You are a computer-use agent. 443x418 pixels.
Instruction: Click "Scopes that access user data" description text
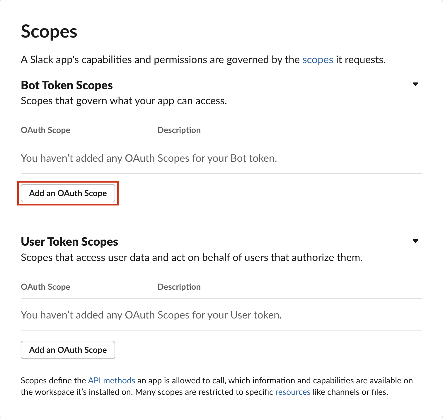point(192,258)
